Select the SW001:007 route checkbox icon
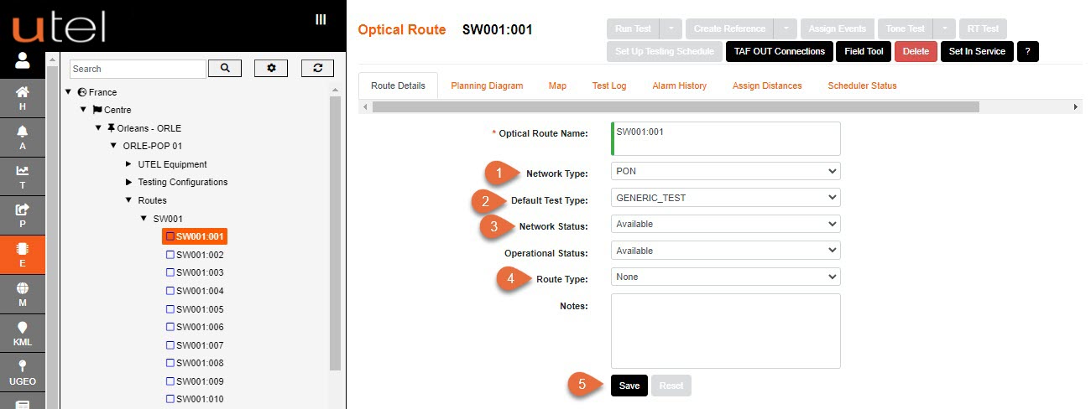 click(x=171, y=345)
